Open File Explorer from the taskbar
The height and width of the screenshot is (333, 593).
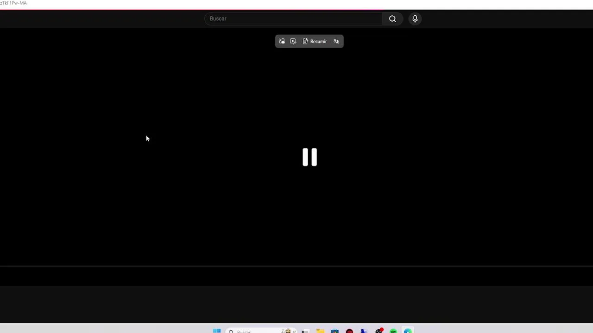pyautogui.click(x=320, y=331)
